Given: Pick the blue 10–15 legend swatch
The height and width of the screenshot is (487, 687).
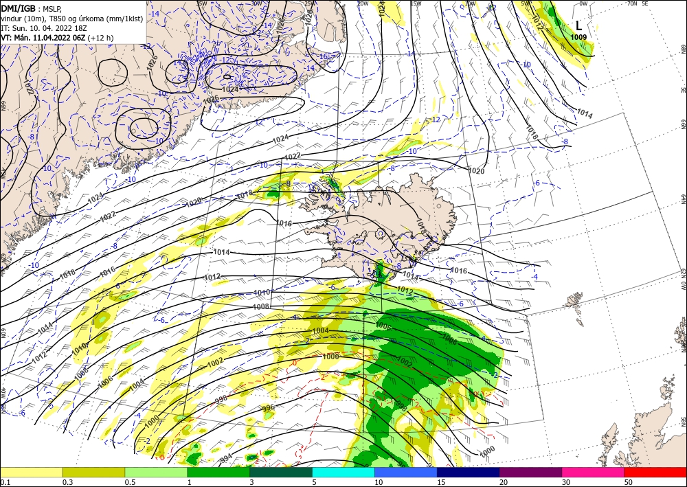Looking at the screenshot, I should click(x=406, y=472).
